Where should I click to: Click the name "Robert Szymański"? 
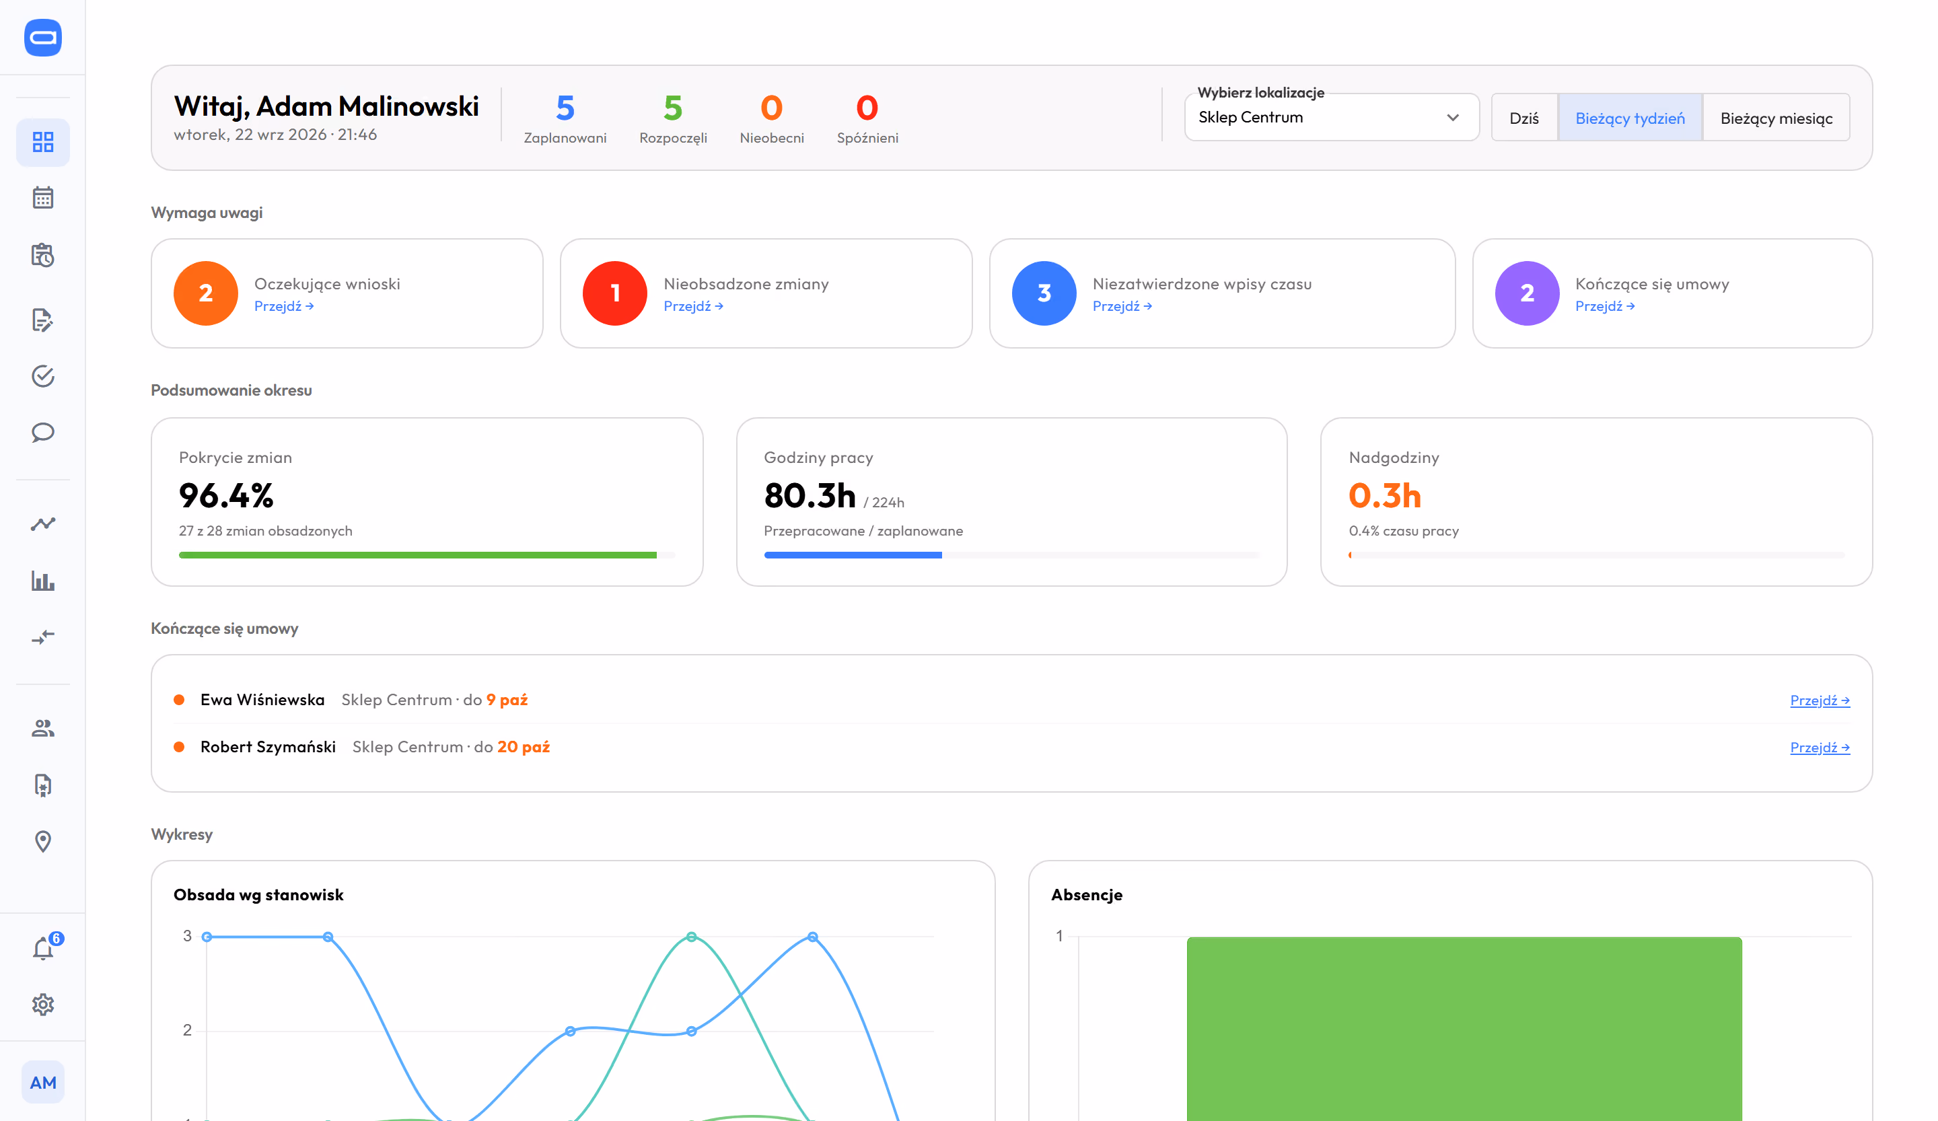click(x=268, y=747)
